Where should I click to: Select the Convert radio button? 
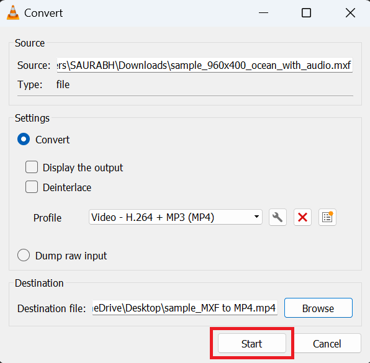point(24,140)
